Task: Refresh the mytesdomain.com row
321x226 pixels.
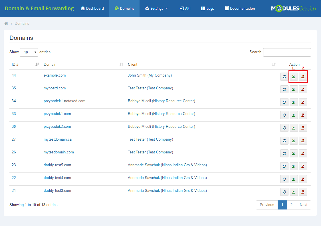Action: 284,153
